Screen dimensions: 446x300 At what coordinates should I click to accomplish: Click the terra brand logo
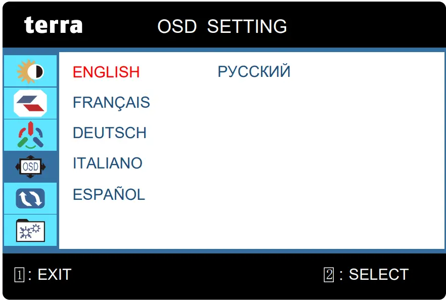coord(53,25)
